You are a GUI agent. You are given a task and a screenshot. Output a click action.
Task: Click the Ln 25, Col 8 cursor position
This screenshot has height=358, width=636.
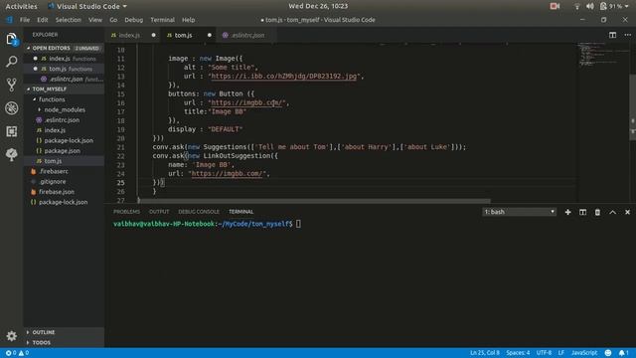click(x=485, y=353)
